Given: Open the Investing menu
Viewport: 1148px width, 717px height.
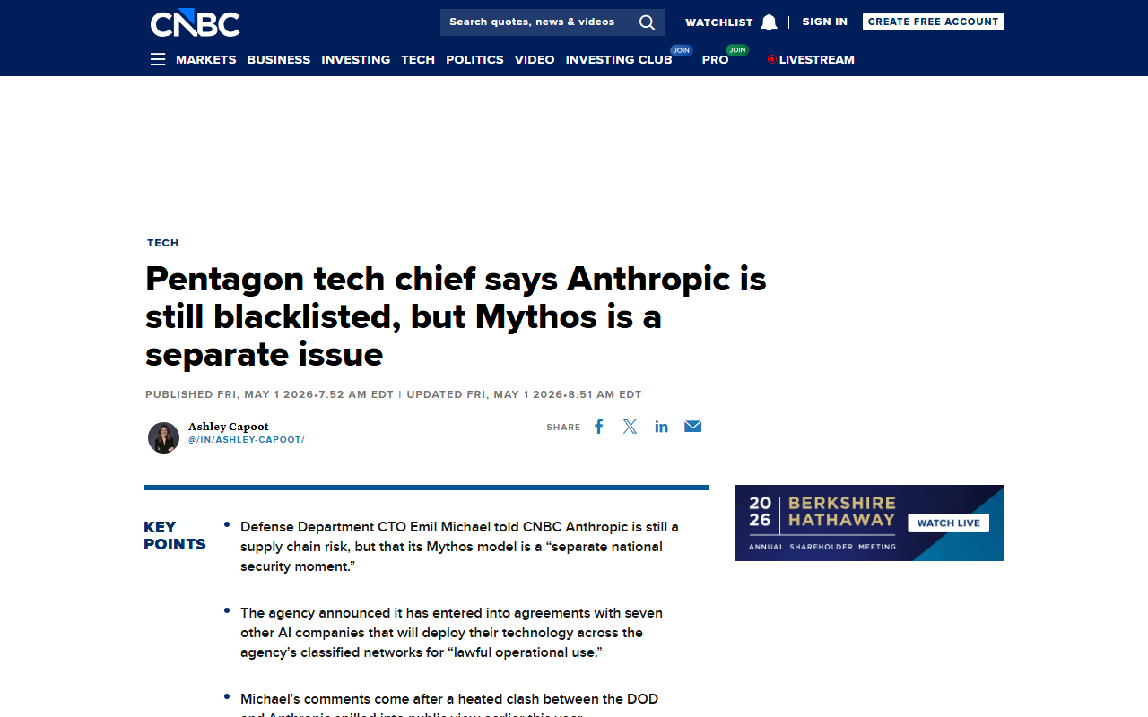Looking at the screenshot, I should [x=356, y=59].
